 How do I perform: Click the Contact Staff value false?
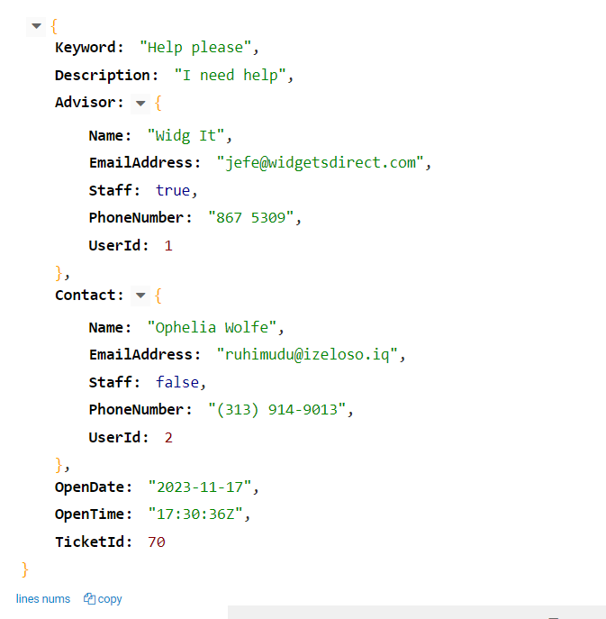176,382
